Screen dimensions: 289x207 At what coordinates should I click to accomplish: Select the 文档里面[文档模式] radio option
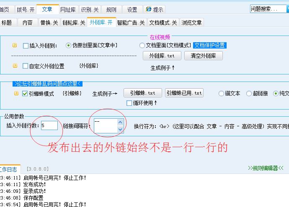pyautogui.click(x=142, y=46)
